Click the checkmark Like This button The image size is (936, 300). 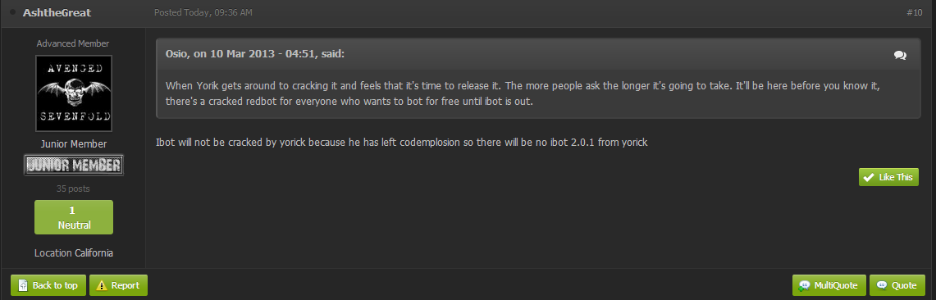coord(888,176)
